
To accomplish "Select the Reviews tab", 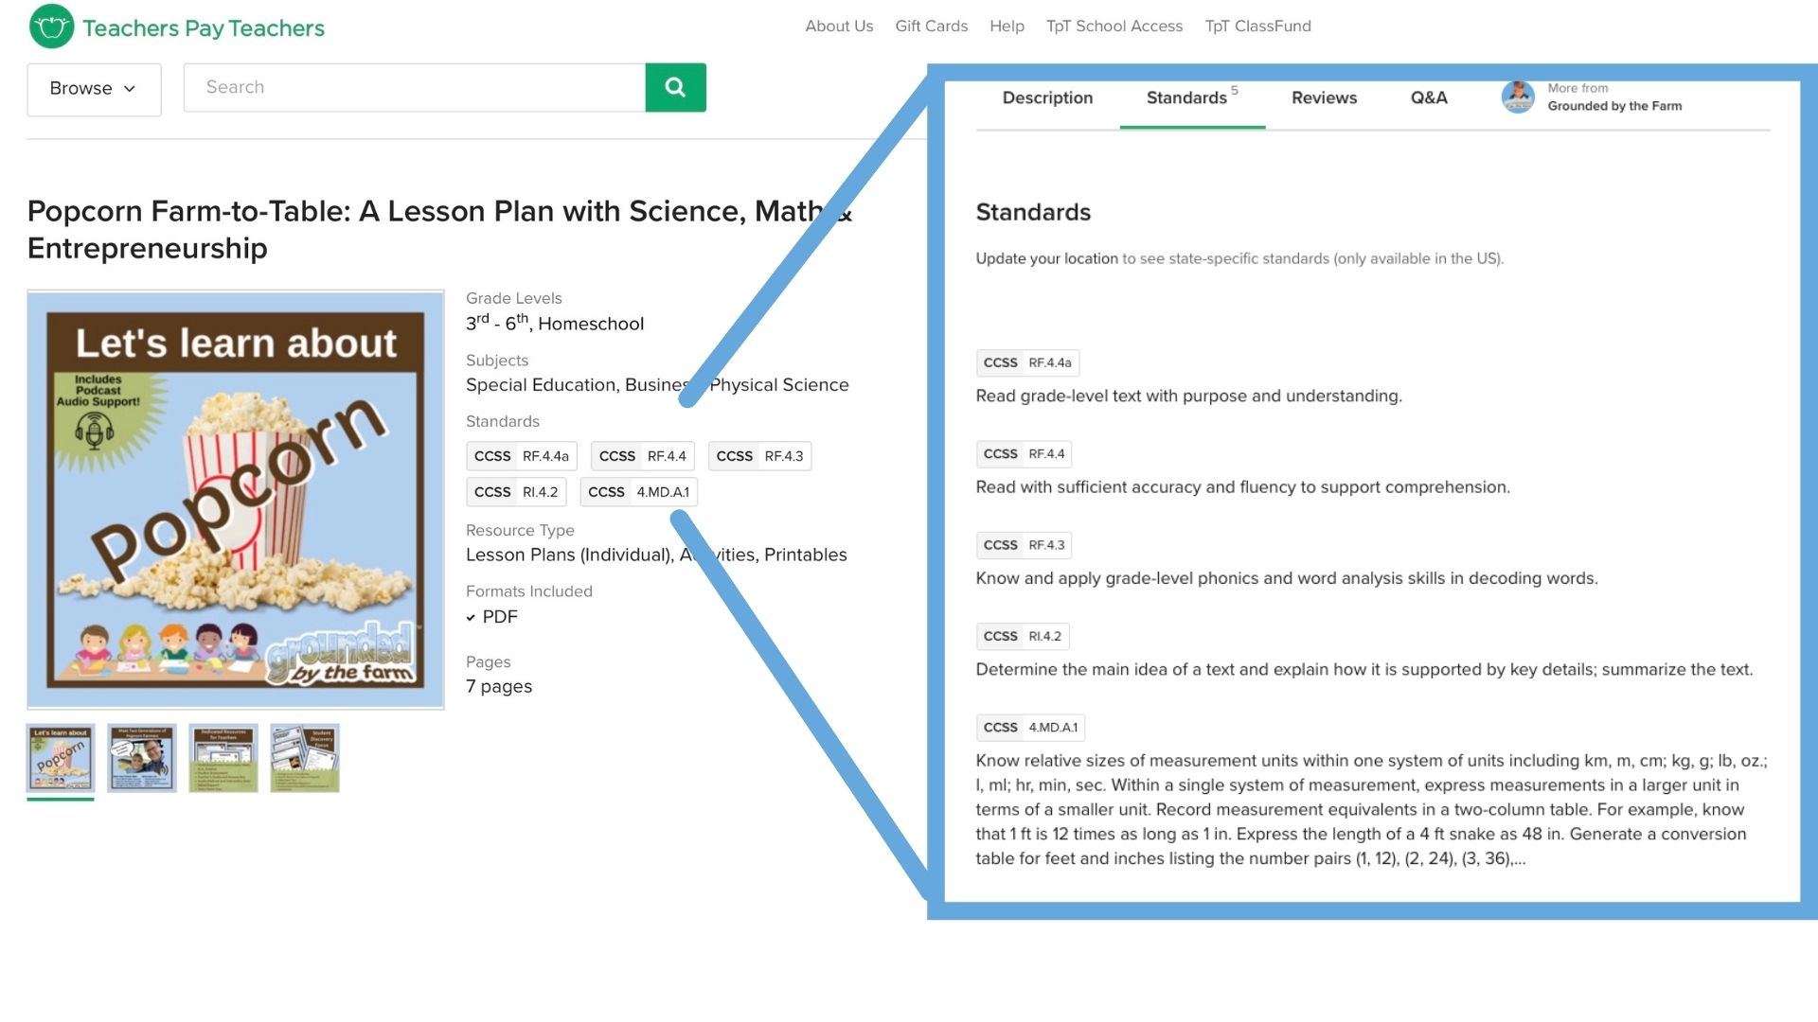I will (x=1324, y=97).
